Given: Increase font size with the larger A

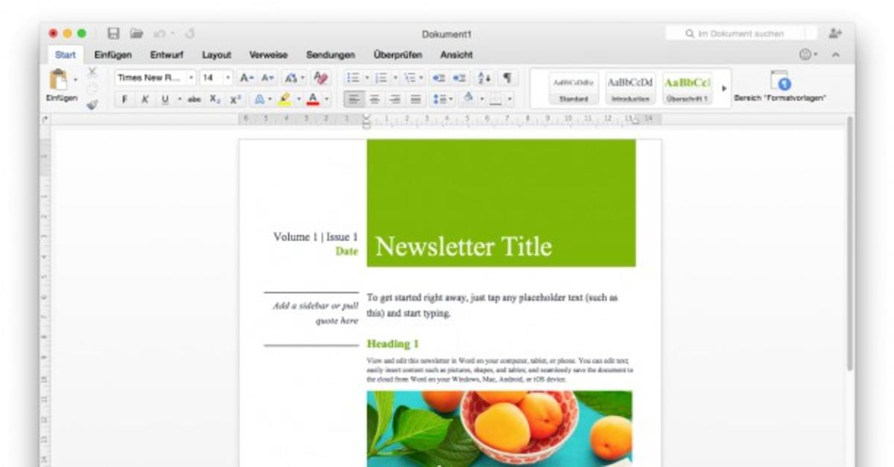Looking at the screenshot, I should (247, 77).
